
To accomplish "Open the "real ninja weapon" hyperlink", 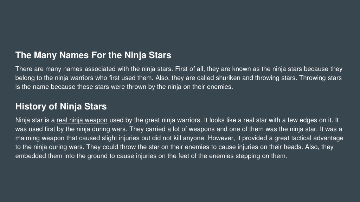I will pos(82,120).
